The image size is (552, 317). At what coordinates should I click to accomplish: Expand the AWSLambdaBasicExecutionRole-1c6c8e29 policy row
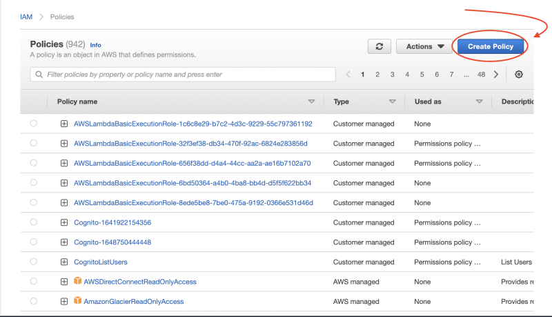(x=64, y=124)
